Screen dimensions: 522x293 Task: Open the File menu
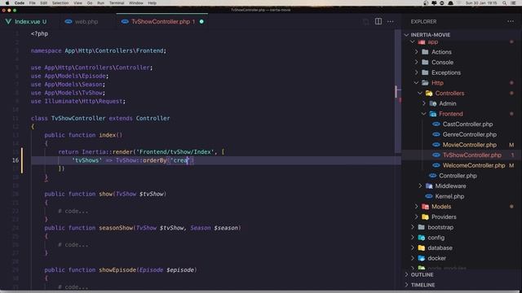click(x=33, y=3)
